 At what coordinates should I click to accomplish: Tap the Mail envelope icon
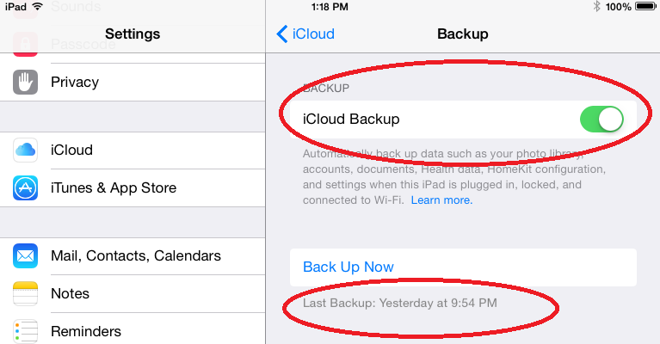click(25, 255)
